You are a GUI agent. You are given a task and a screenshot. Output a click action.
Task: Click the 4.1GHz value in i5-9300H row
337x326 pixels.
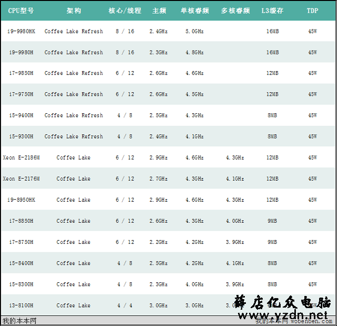point(194,136)
